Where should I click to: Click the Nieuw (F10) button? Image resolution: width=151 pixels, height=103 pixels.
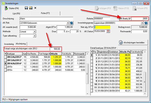pos(121,8)
